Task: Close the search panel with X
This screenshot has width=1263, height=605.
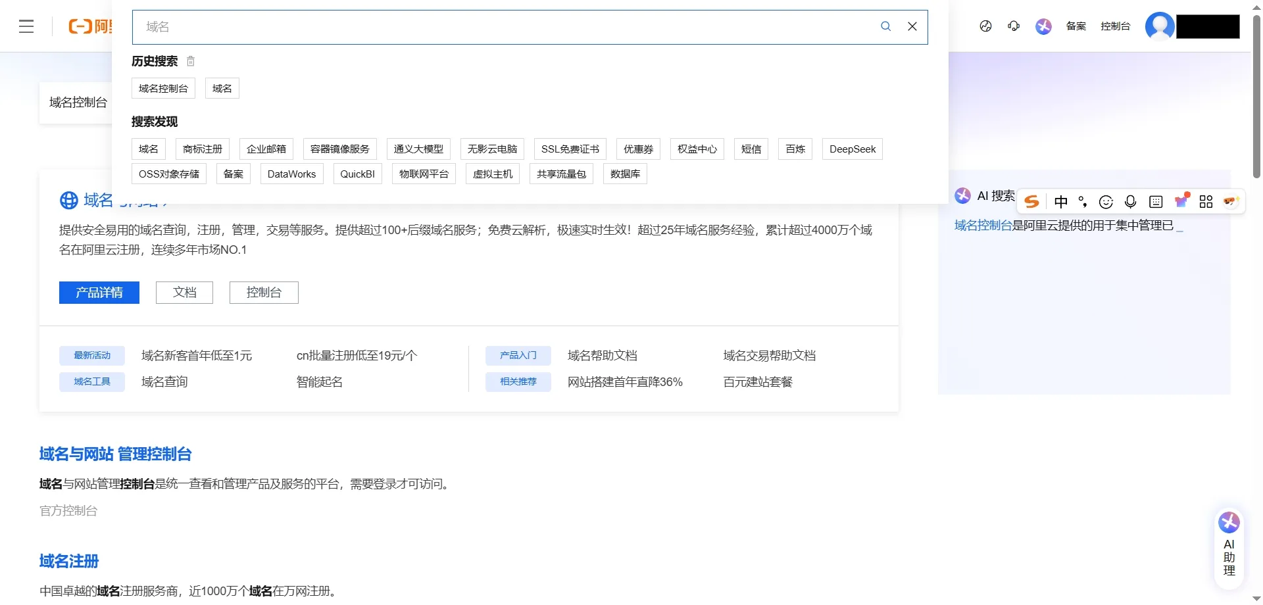Action: pyautogui.click(x=912, y=26)
